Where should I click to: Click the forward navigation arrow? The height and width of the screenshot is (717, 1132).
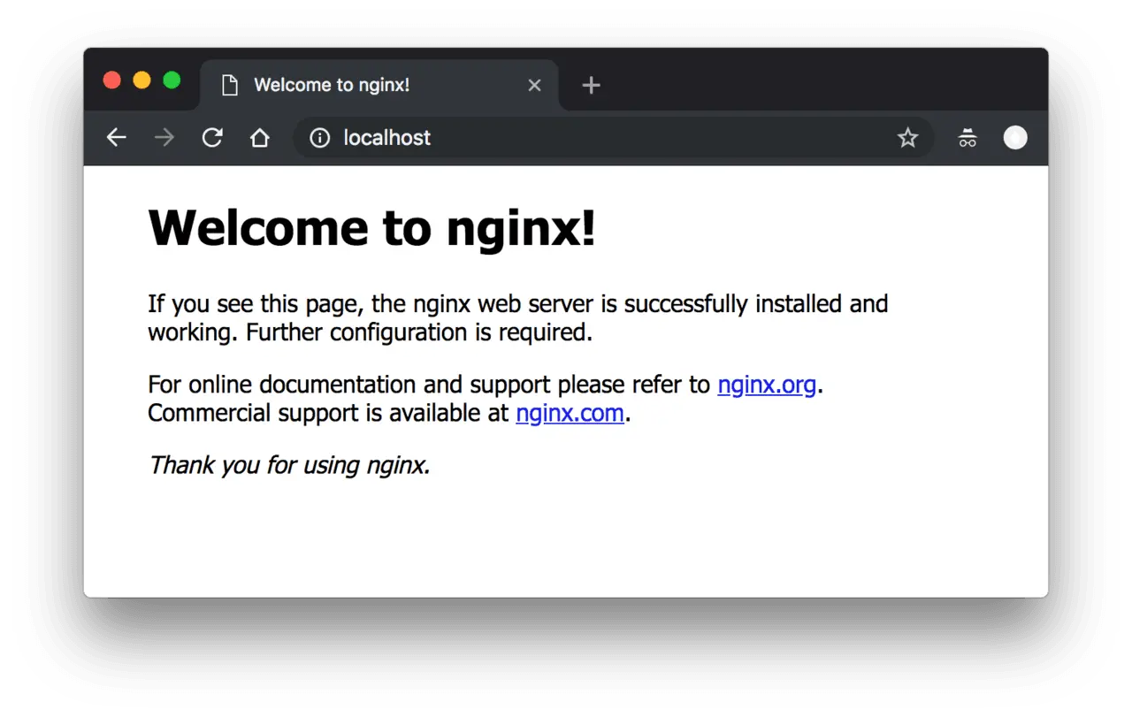[x=164, y=138]
